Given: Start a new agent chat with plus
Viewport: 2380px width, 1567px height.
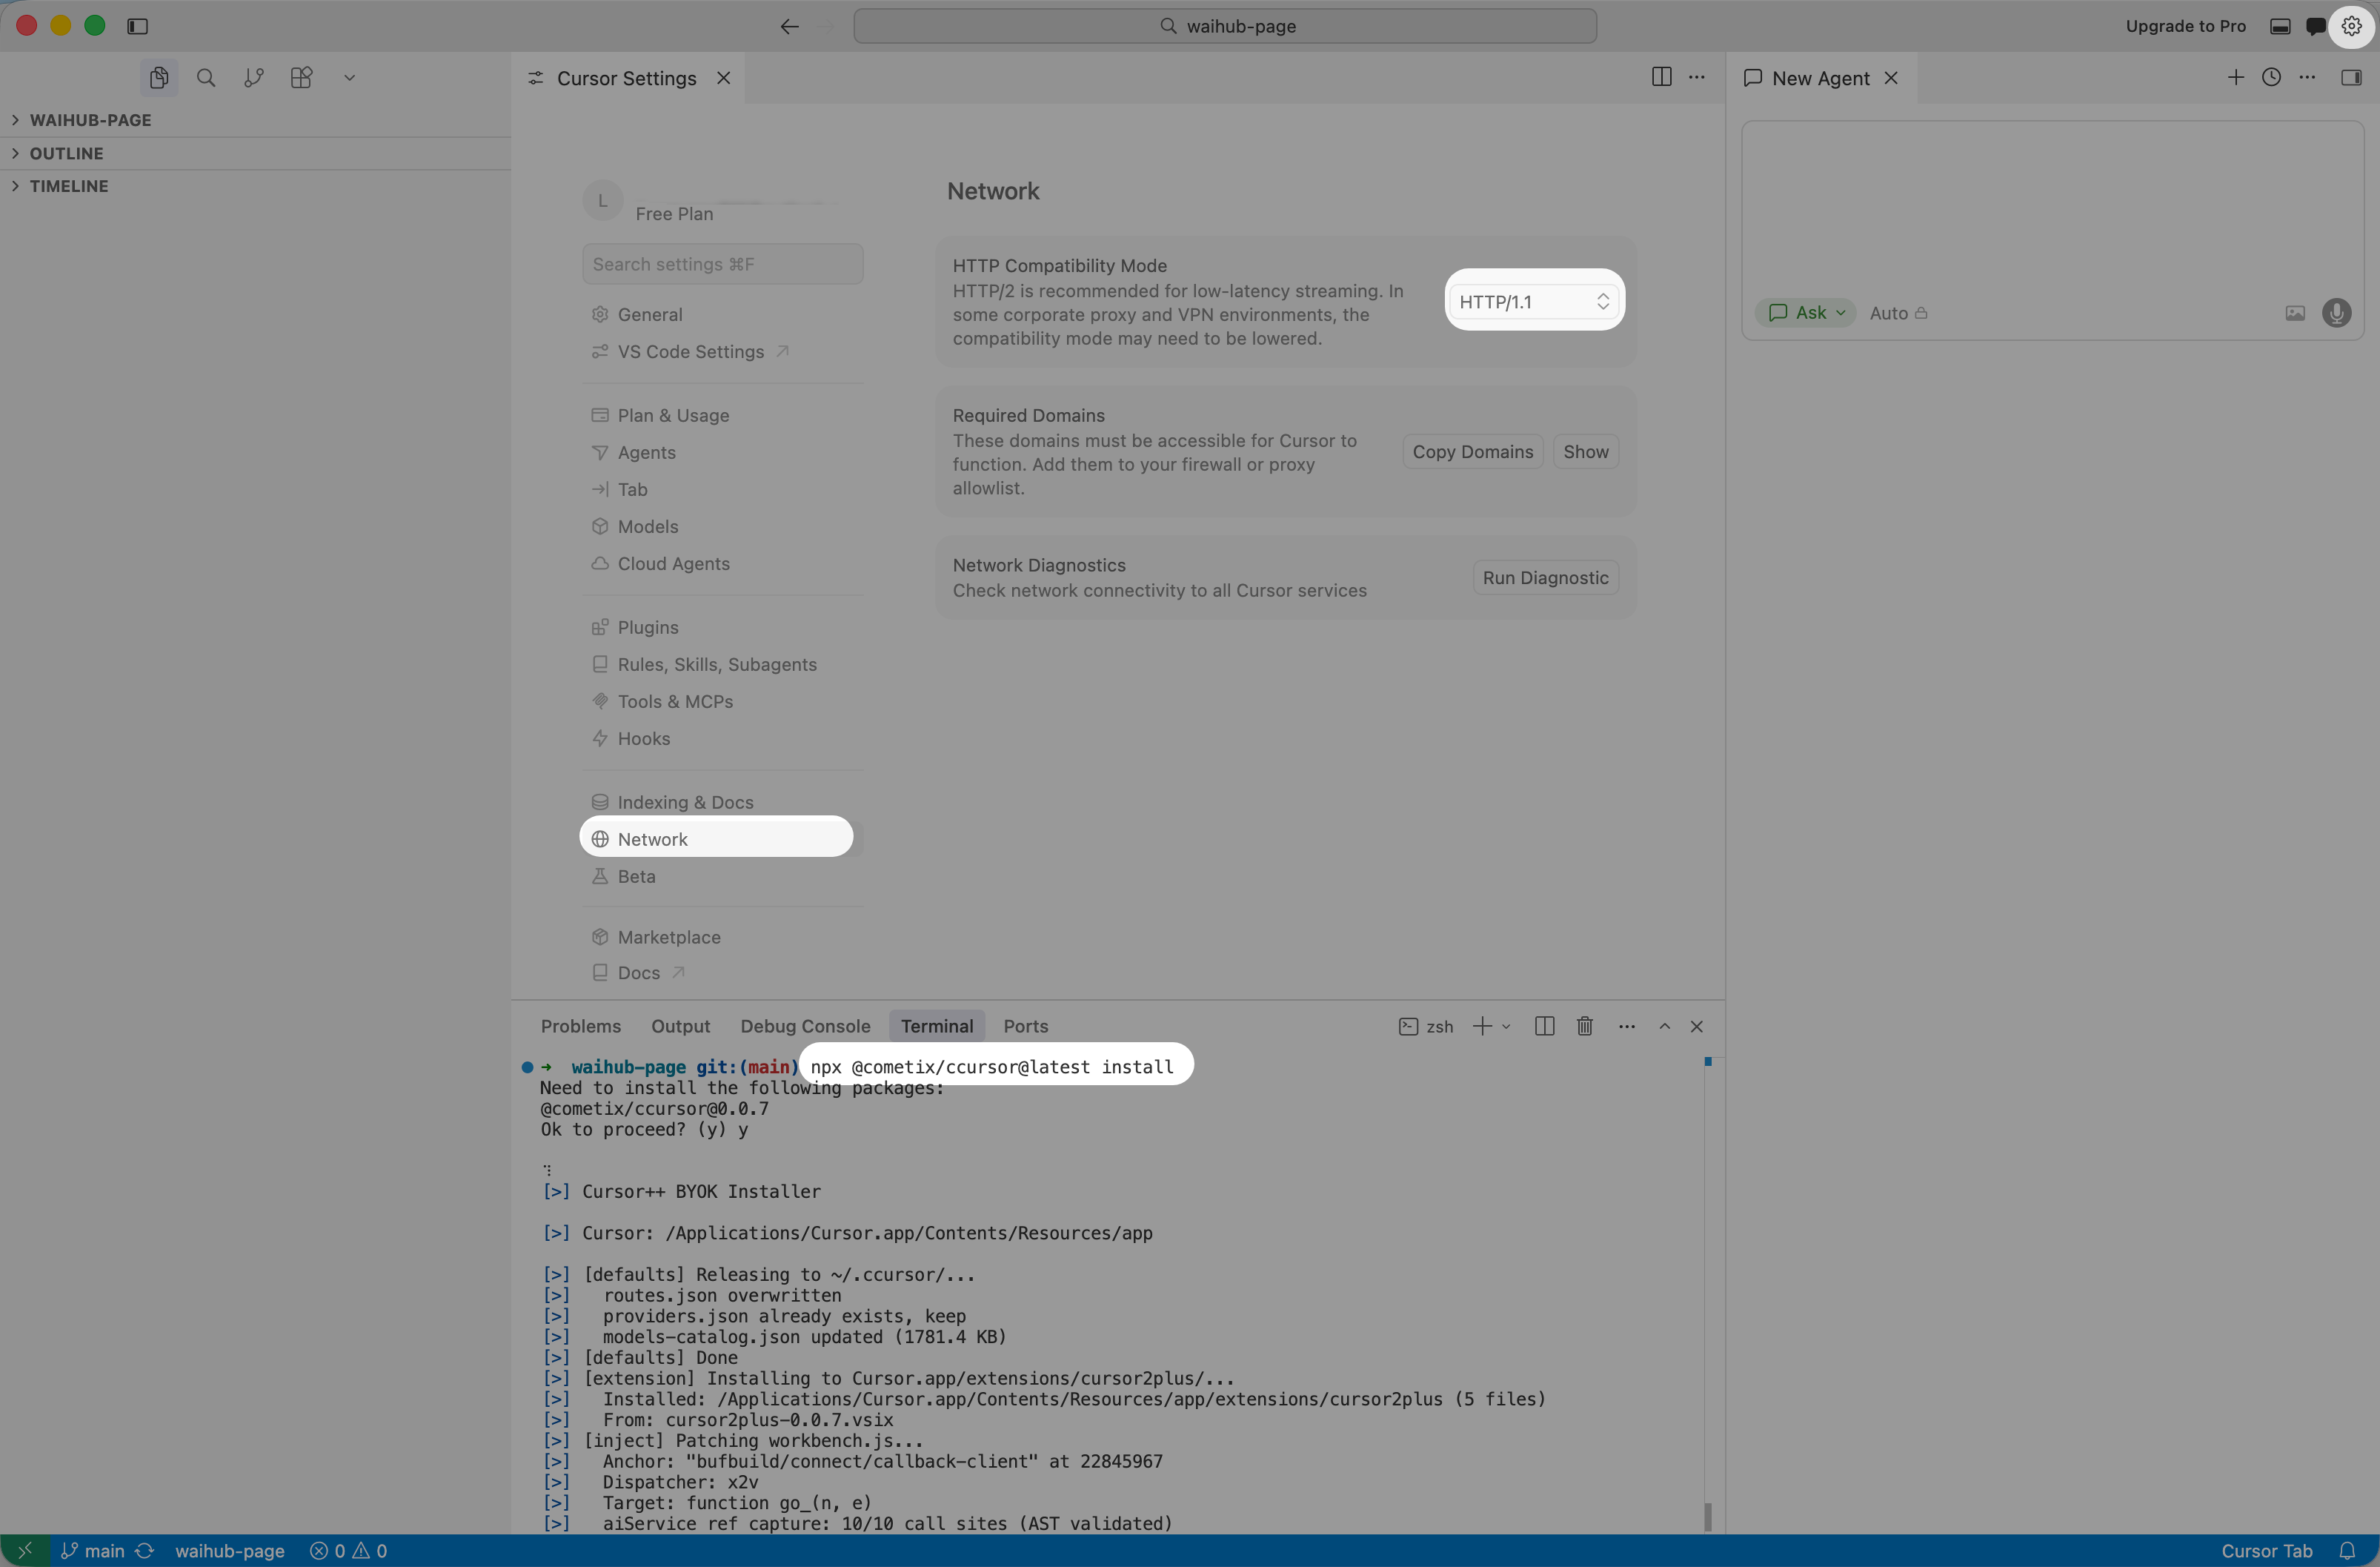Looking at the screenshot, I should 2236,77.
